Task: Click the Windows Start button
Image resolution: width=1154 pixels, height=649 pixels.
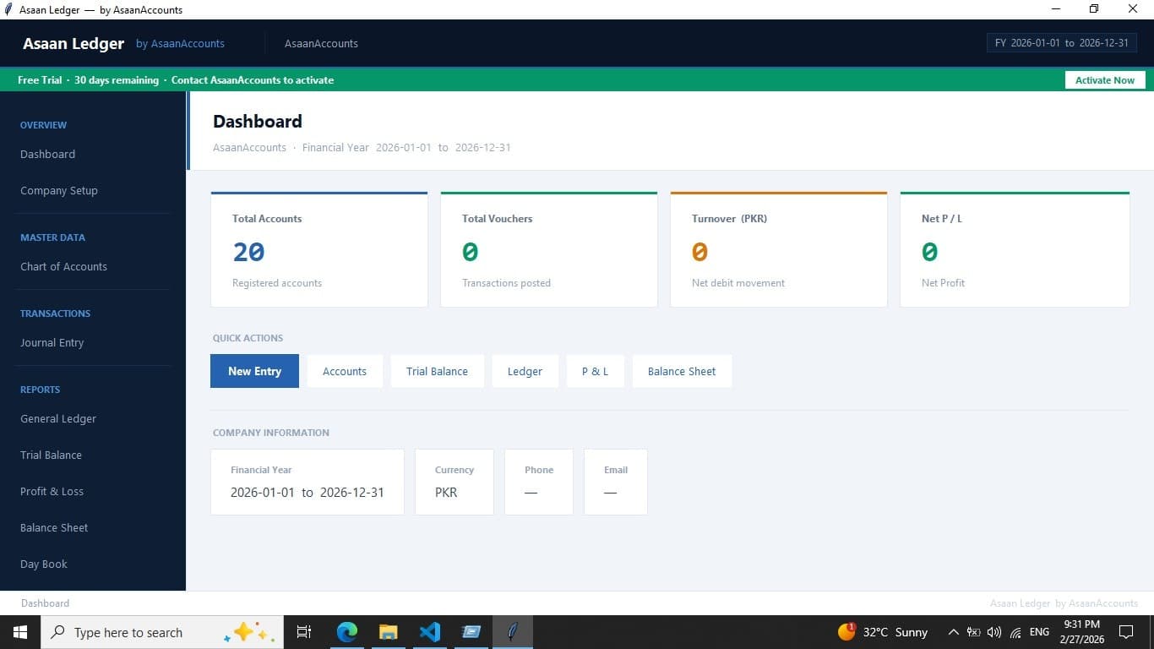Action: click(x=19, y=631)
